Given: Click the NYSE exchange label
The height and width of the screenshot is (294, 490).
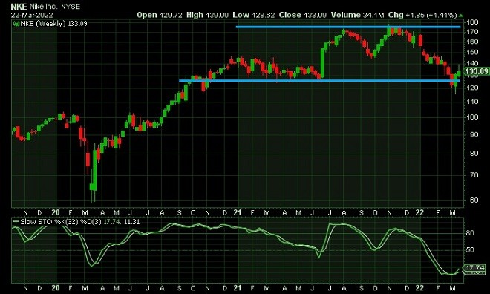Looking at the screenshot, I should click(x=71, y=7).
